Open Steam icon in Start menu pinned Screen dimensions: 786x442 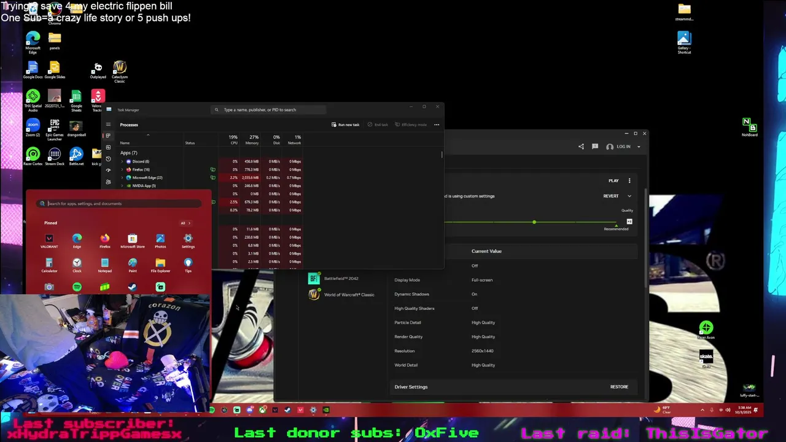click(132, 287)
